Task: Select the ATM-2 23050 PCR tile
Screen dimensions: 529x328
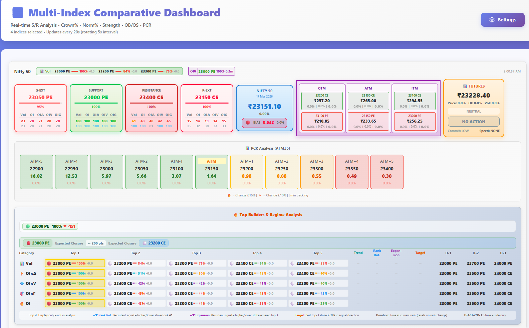Action: pyautogui.click(x=142, y=172)
